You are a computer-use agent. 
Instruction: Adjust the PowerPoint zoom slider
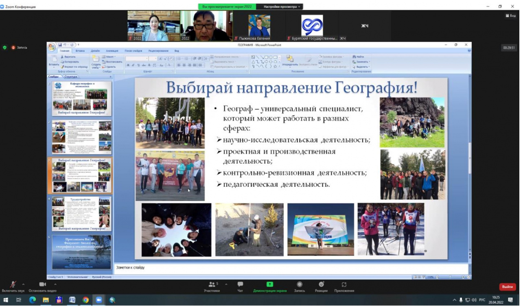(x=450, y=277)
